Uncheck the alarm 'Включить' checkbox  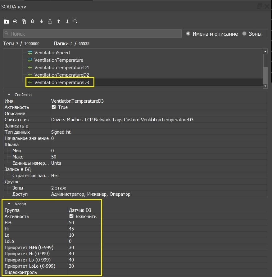71,217
